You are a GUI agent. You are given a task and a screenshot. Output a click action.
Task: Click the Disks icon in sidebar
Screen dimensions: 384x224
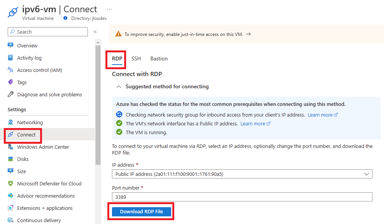(x=11, y=159)
